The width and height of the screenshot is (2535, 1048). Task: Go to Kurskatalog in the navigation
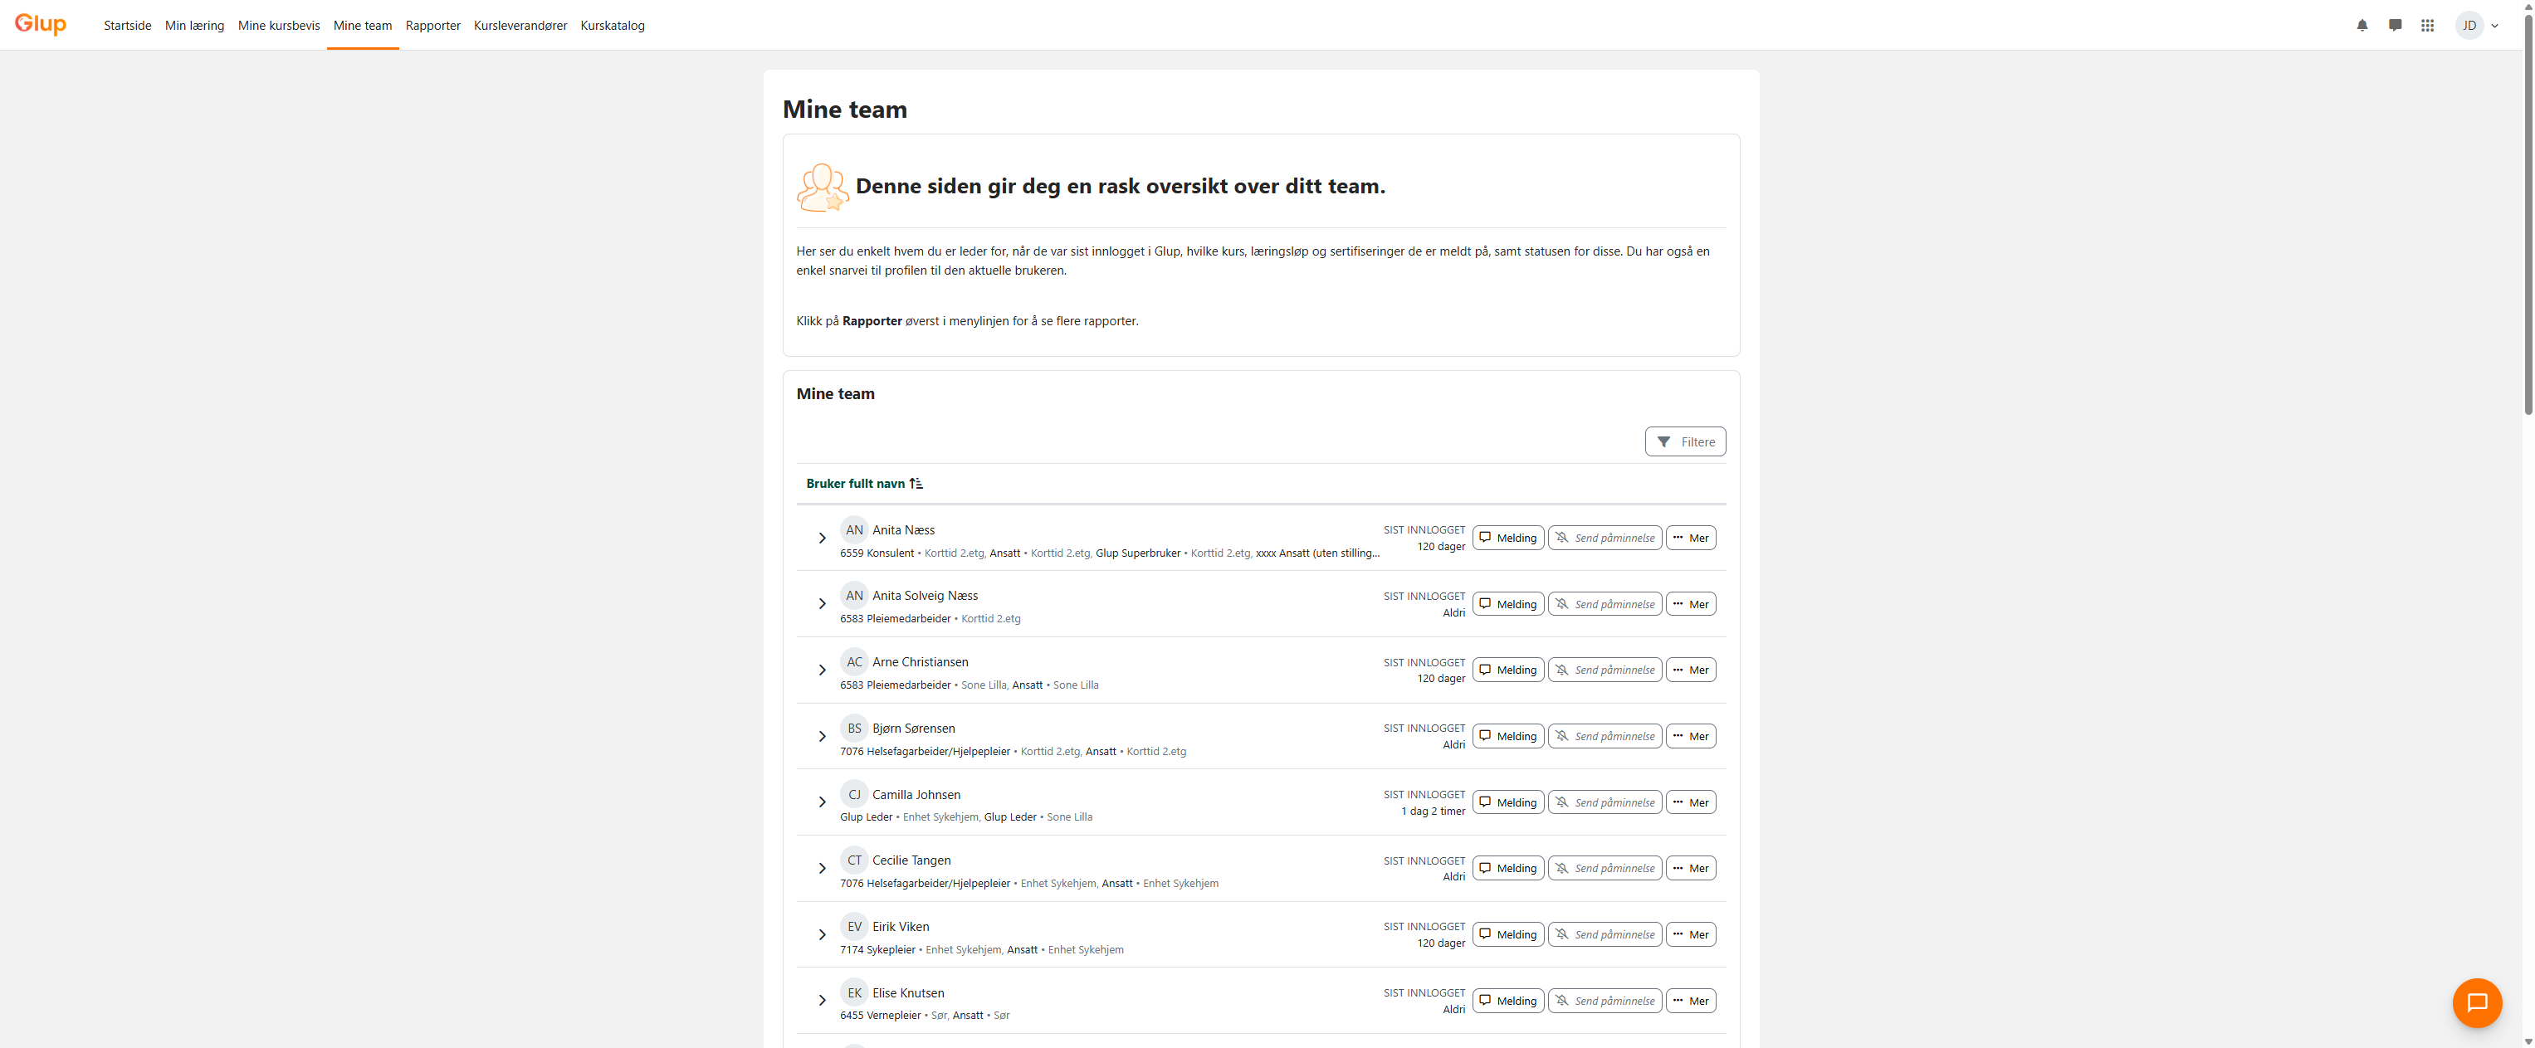point(612,26)
